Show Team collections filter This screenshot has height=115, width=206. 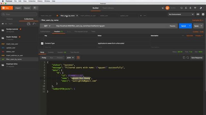click(10, 24)
